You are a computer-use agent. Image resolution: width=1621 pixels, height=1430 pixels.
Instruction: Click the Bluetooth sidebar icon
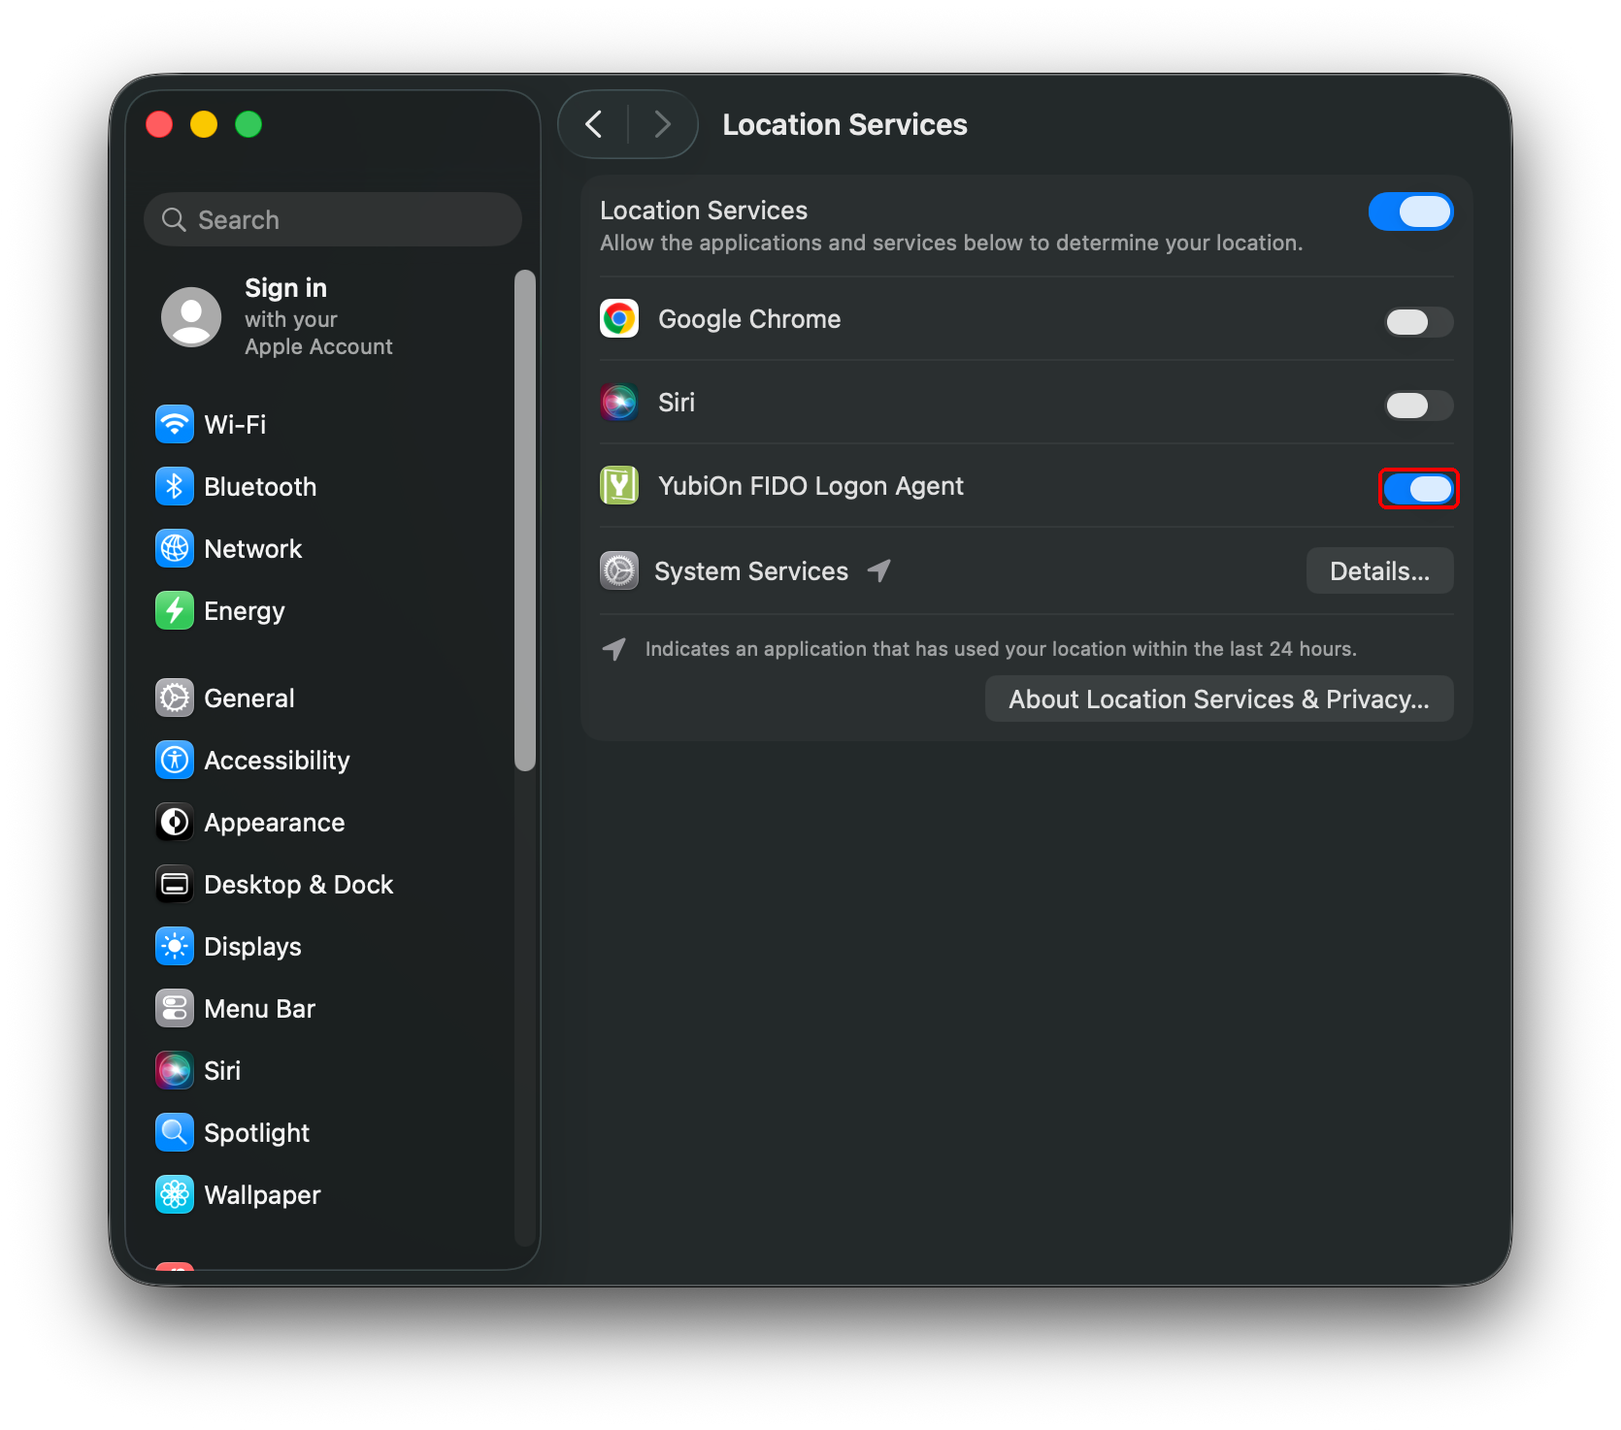pos(175,486)
